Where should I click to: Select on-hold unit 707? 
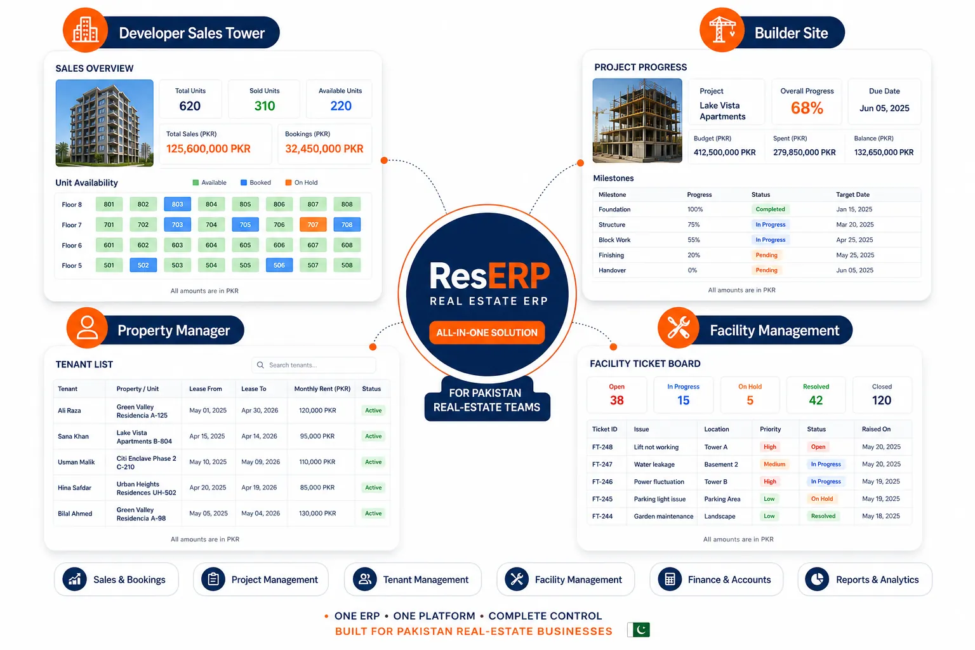[x=313, y=225]
